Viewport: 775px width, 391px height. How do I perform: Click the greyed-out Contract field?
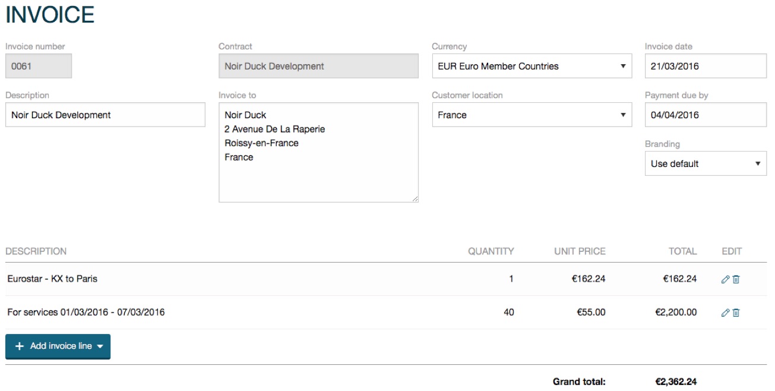coord(318,66)
